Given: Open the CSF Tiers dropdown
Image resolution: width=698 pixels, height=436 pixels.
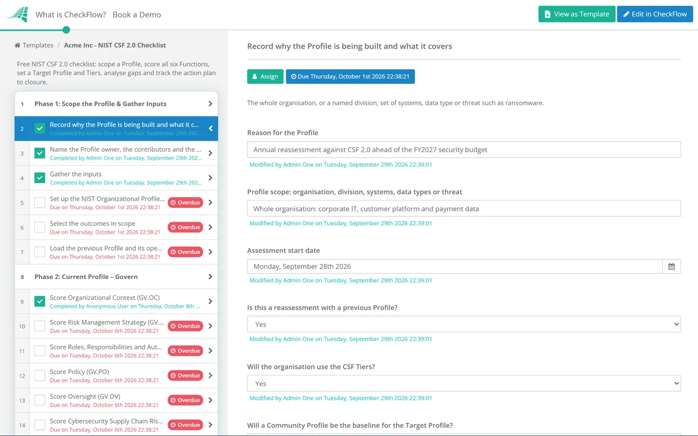Looking at the screenshot, I should [464, 384].
